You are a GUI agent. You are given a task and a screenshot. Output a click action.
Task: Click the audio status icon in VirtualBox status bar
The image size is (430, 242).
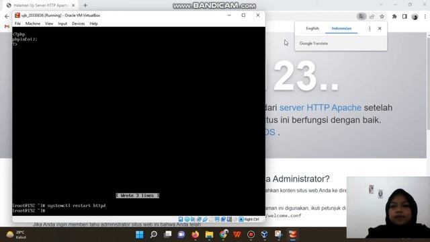193,219
